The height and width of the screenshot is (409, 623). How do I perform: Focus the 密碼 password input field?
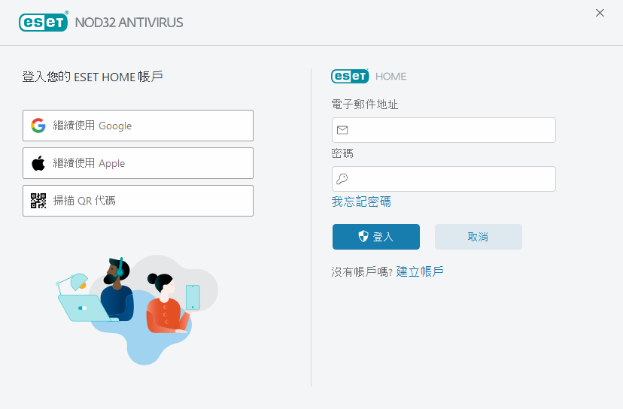451,179
